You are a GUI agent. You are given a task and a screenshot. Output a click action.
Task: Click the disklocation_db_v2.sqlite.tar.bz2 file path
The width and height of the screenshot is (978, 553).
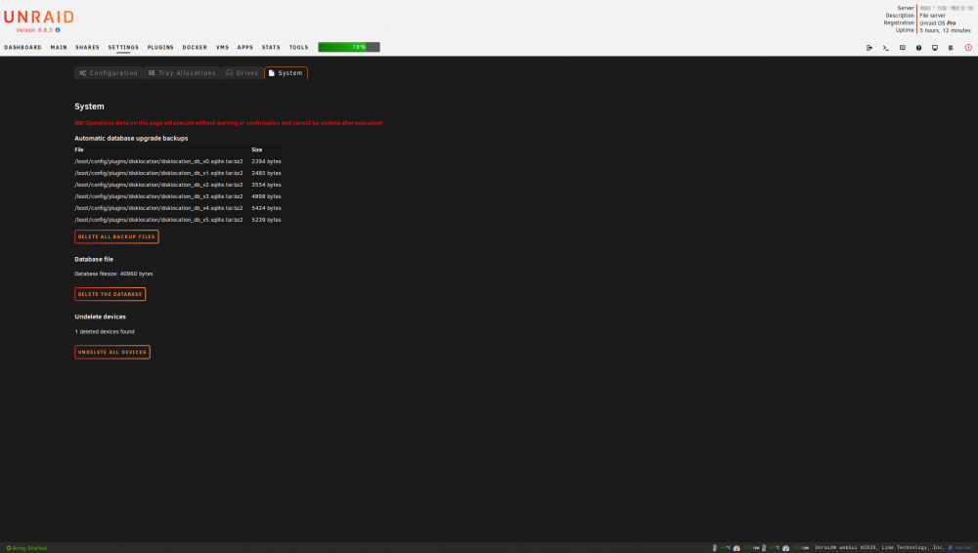click(x=159, y=186)
